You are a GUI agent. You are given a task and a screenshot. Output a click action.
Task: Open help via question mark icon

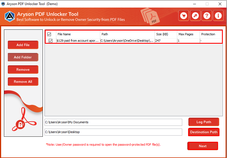[x=207, y=16]
